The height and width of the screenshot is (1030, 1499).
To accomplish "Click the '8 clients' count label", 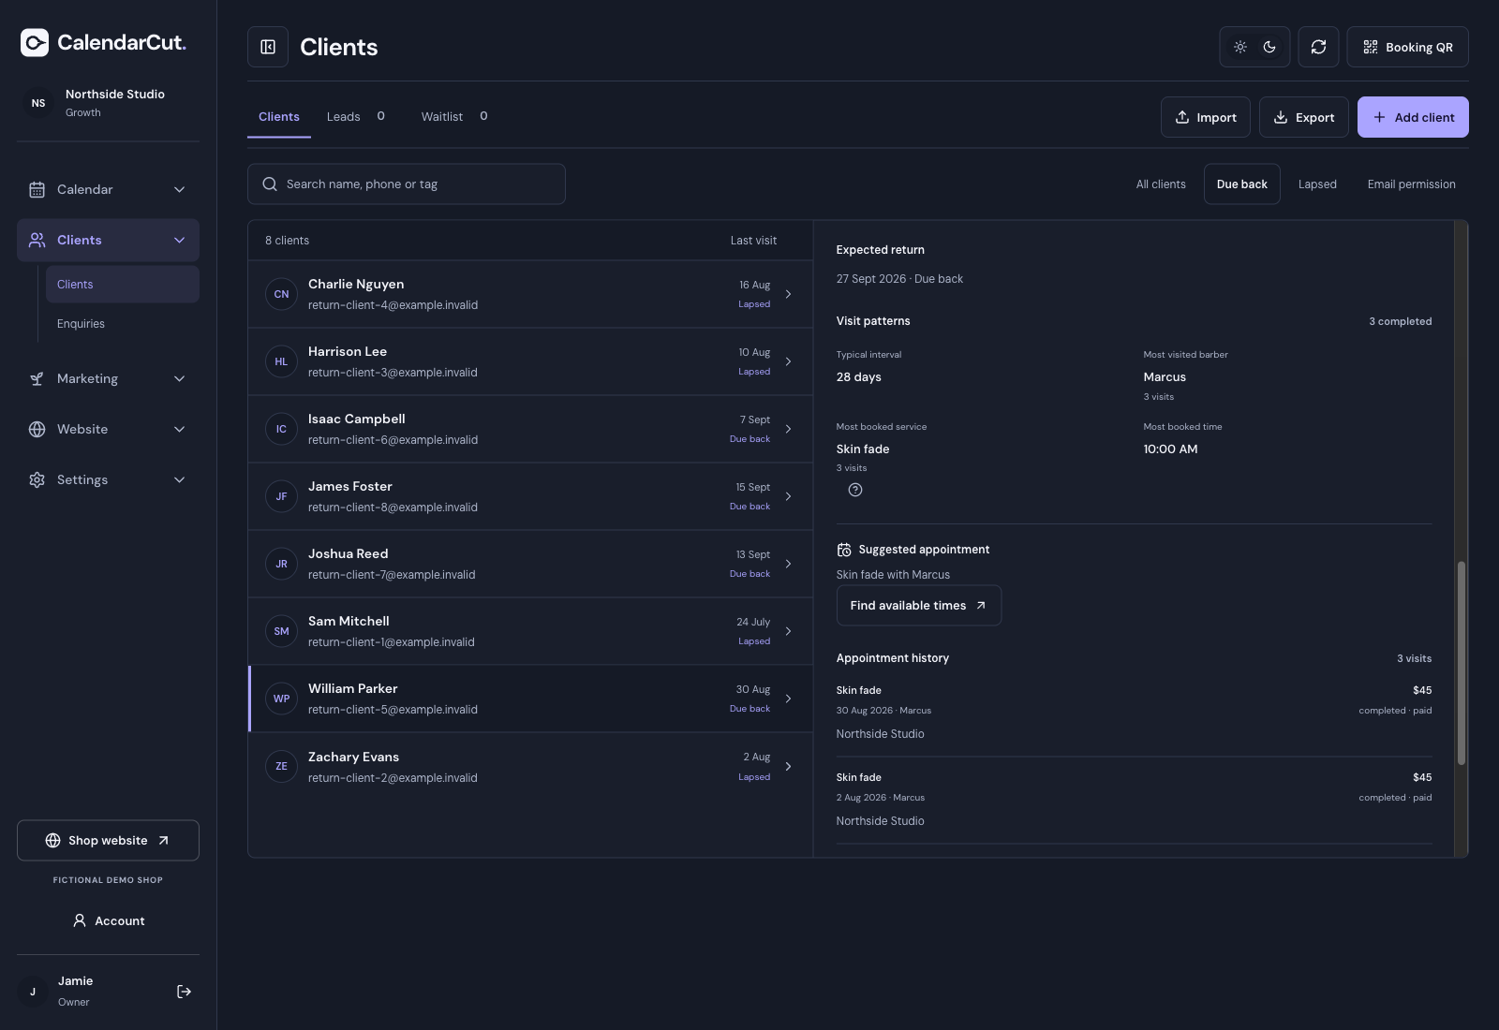I will click(287, 241).
